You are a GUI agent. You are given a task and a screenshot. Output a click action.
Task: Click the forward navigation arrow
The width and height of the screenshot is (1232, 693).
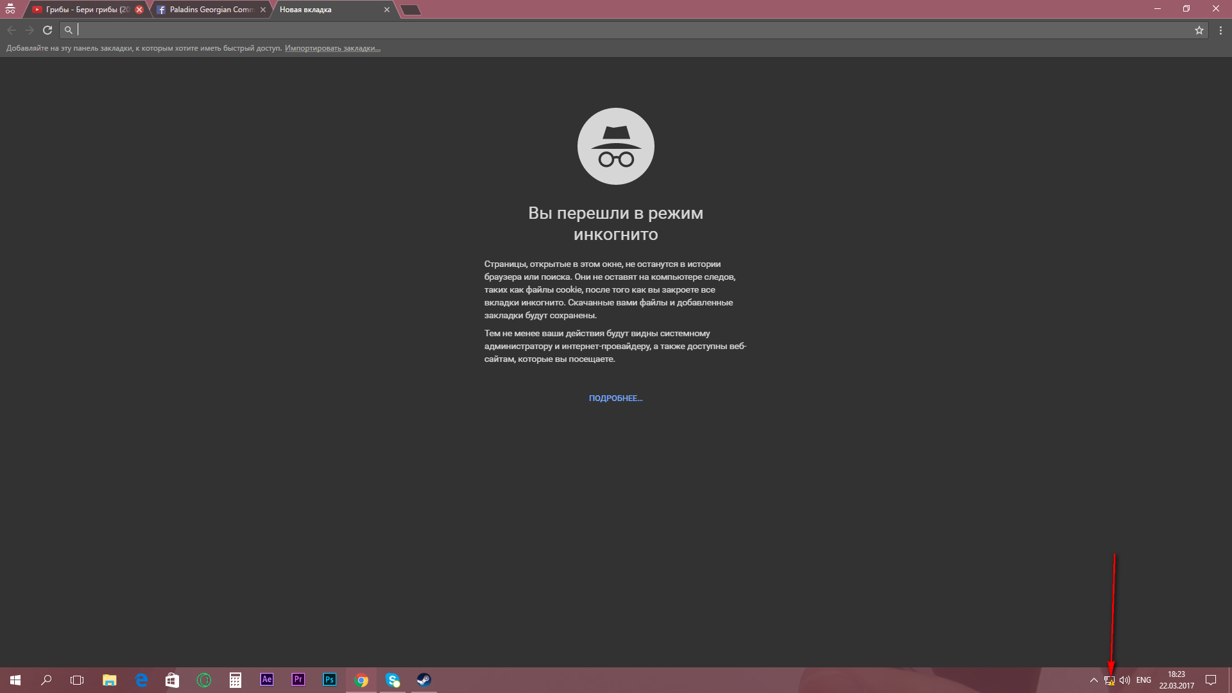[x=30, y=30]
